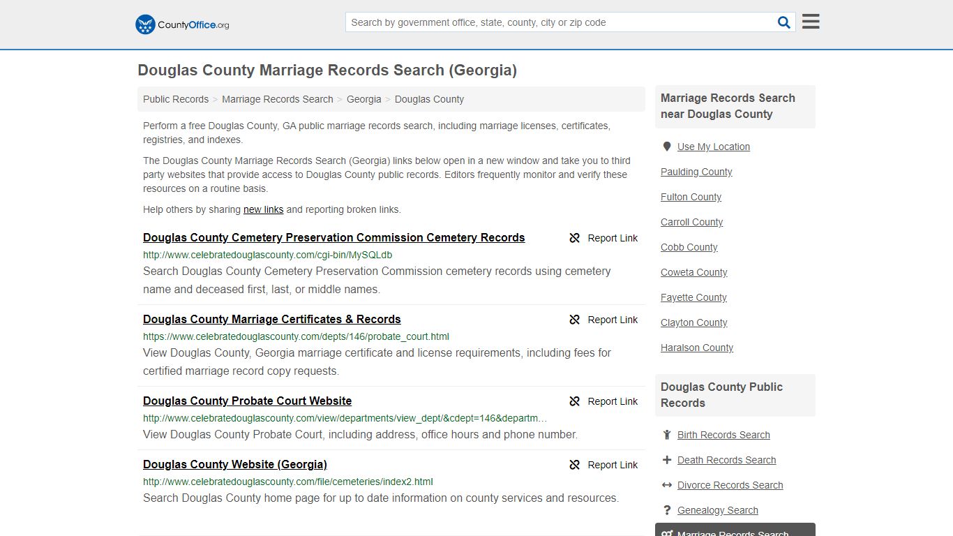The height and width of the screenshot is (536, 953).
Task: Open Death Records Search link
Action: pos(726,460)
